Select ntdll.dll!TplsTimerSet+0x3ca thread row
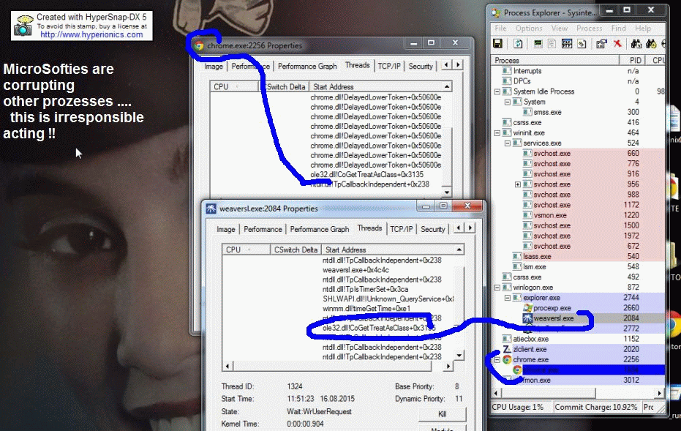 coord(339,289)
